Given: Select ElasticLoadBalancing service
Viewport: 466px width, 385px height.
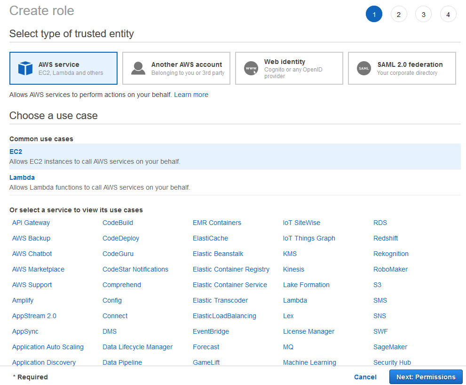Looking at the screenshot, I should 224,316.
